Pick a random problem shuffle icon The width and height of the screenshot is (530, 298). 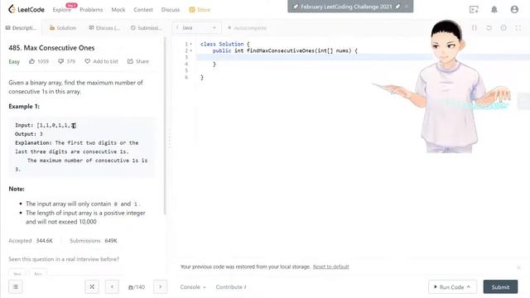tap(92, 287)
